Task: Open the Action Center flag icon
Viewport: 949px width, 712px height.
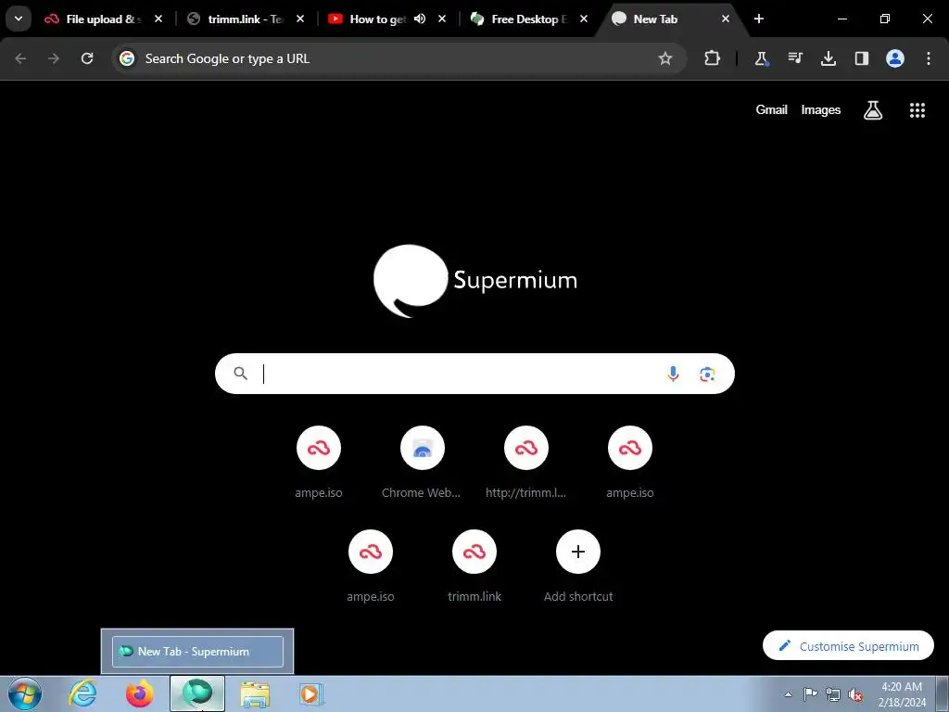Action: click(x=810, y=694)
